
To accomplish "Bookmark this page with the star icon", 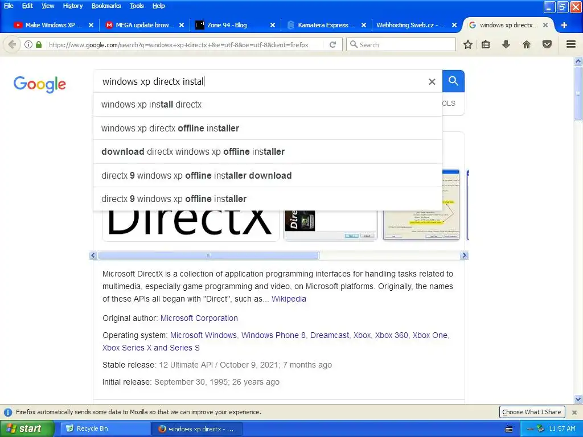I will tap(468, 44).
